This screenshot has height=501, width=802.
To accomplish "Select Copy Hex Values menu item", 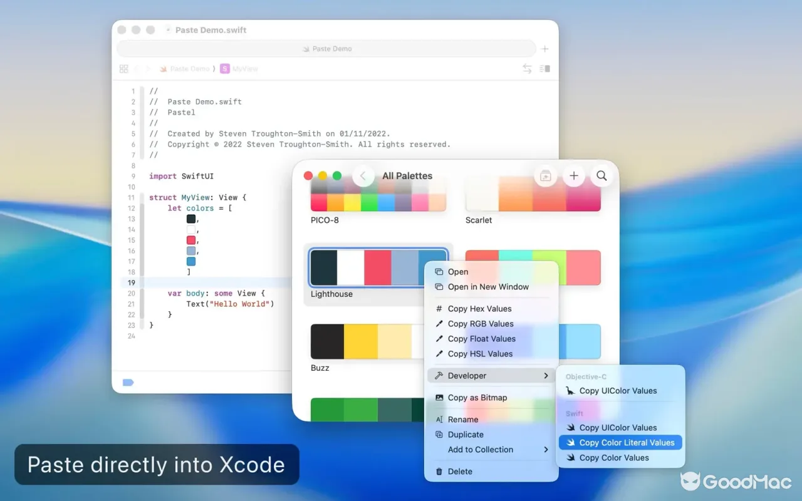I will (491, 309).
